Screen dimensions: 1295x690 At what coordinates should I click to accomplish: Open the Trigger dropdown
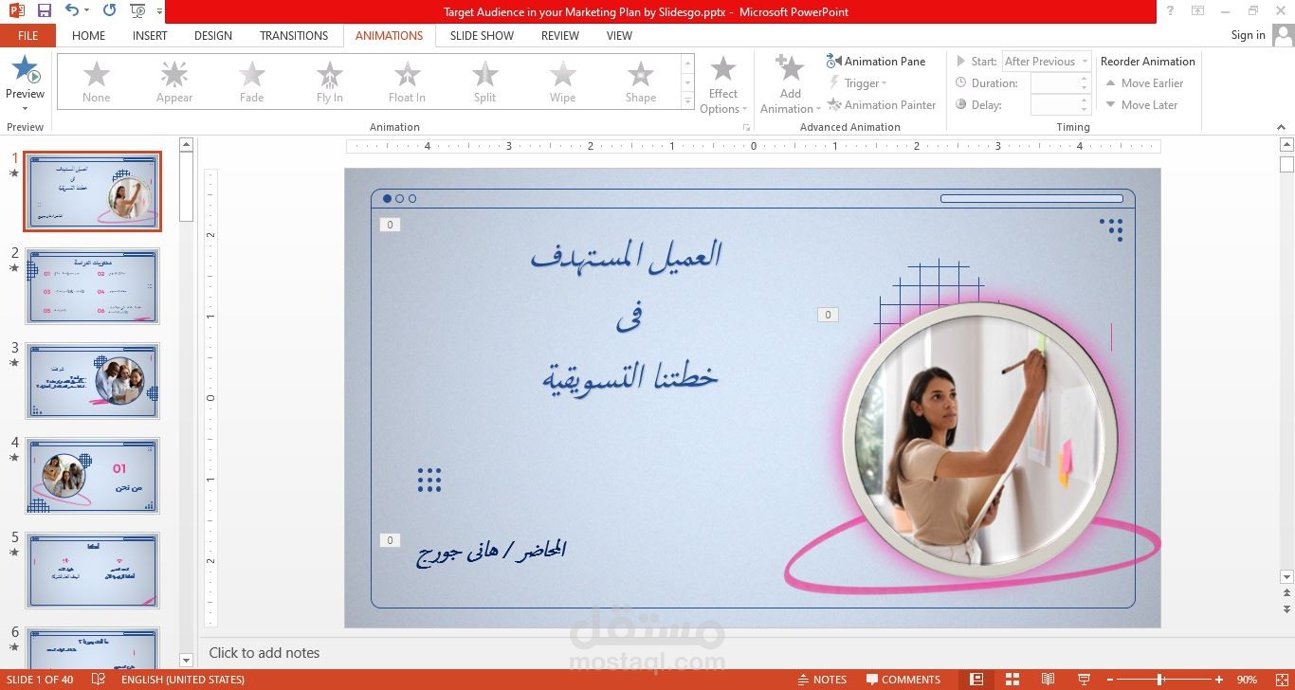tap(859, 83)
